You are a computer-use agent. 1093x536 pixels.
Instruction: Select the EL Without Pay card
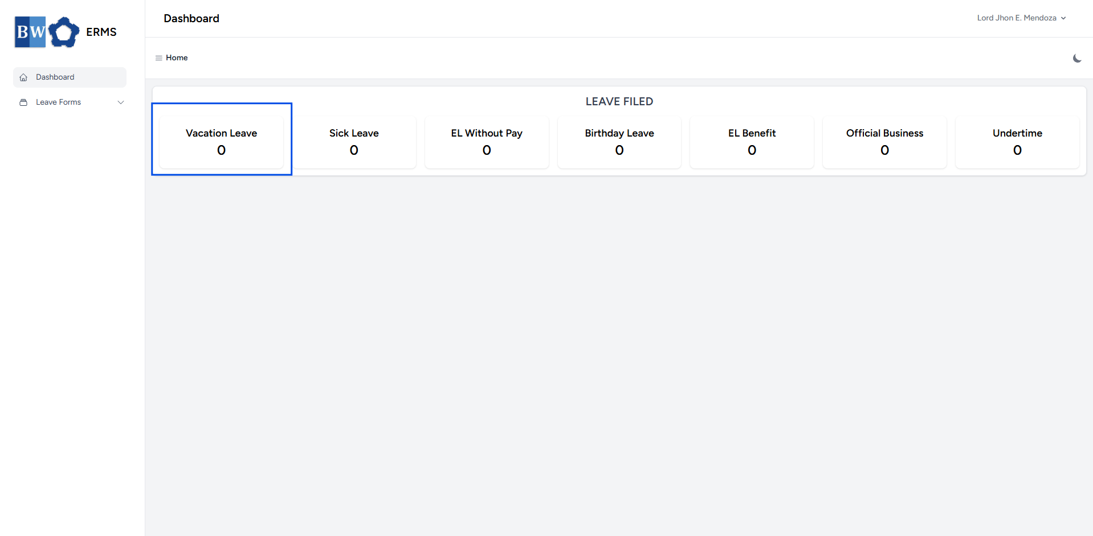(487, 142)
